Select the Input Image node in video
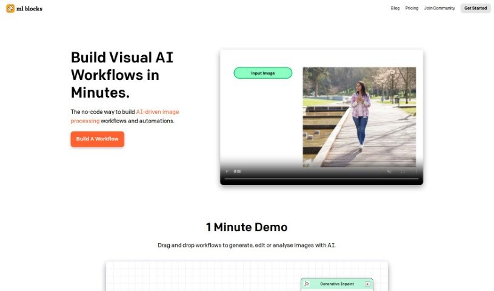The image size is (494, 291). [263, 73]
